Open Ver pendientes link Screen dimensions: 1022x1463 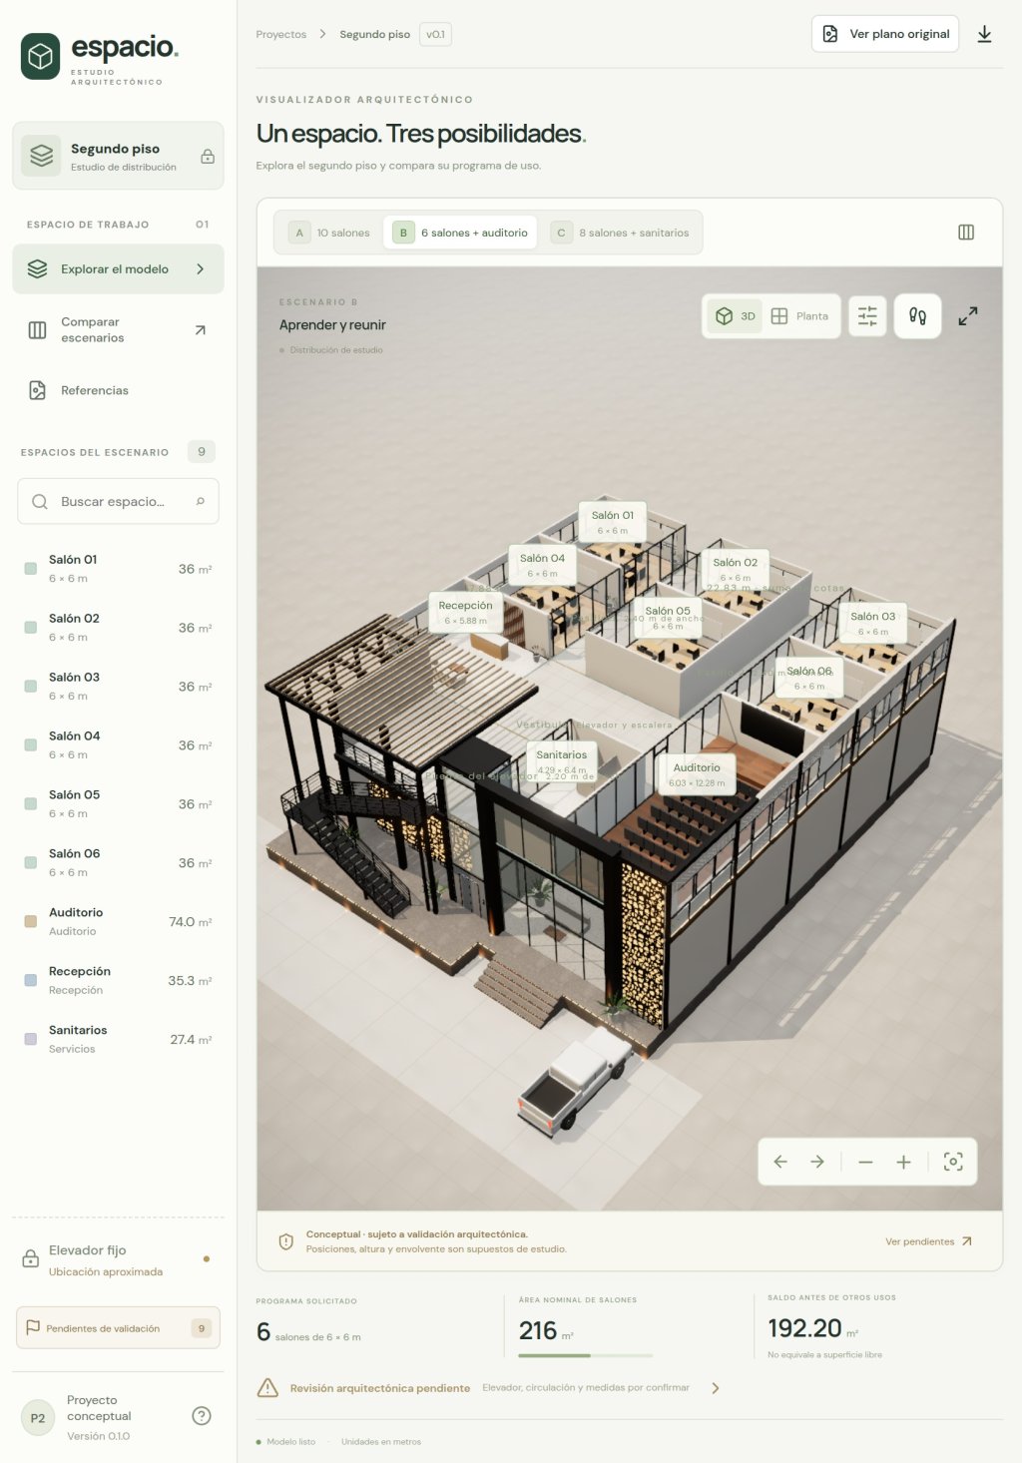(928, 1241)
